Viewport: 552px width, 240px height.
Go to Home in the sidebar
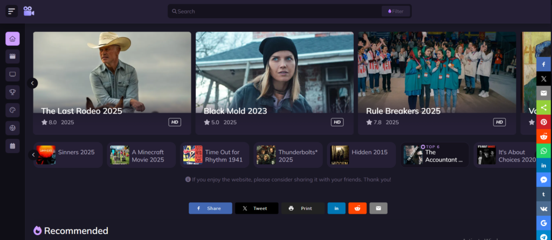(x=12, y=39)
